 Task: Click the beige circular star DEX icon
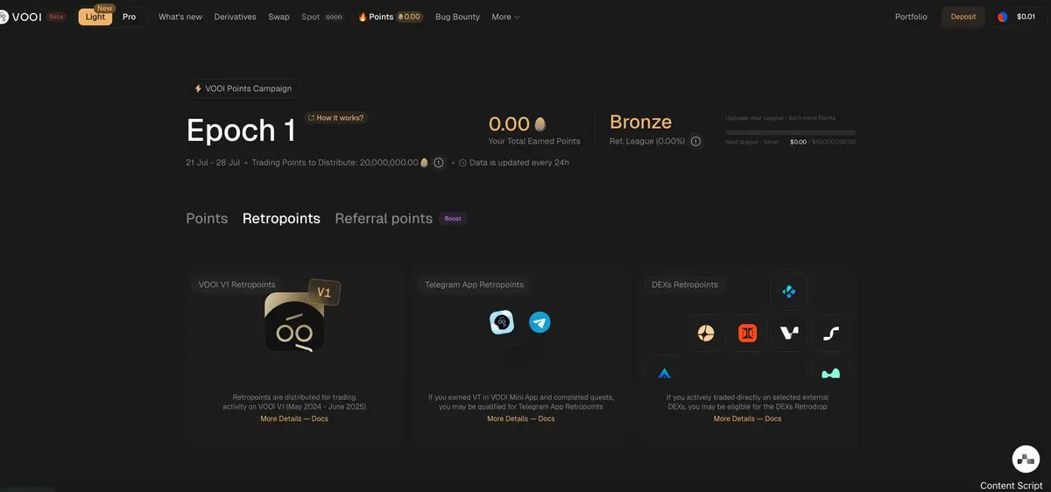[x=705, y=334]
